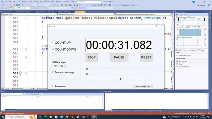Click the Live Share icon
212x119 pixels.
pos(198,5)
